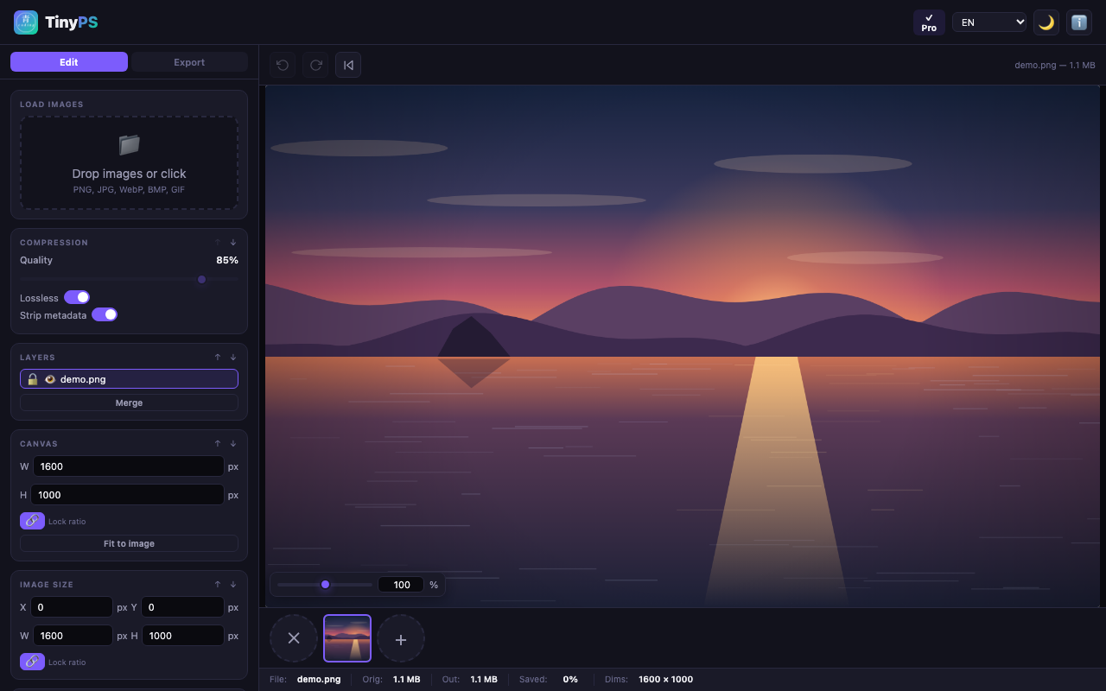Click the Quality slider handle
This screenshot has width=1106, height=691.
pyautogui.click(x=202, y=279)
